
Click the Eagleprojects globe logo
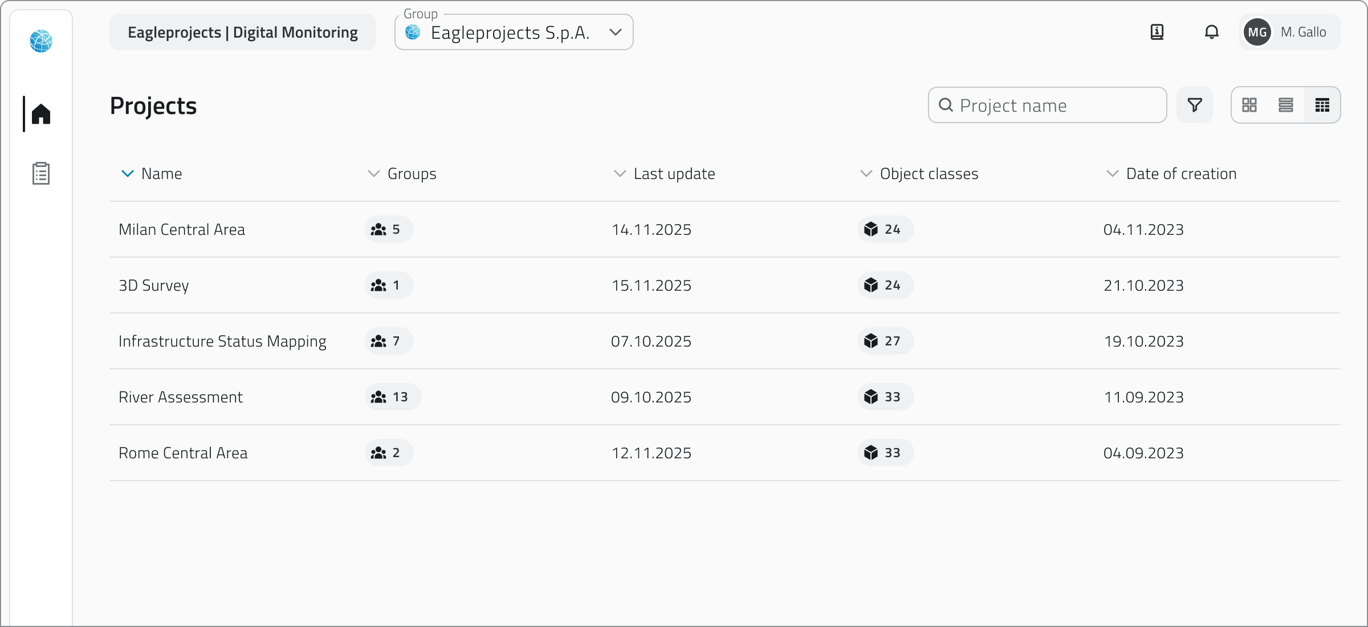click(x=41, y=41)
